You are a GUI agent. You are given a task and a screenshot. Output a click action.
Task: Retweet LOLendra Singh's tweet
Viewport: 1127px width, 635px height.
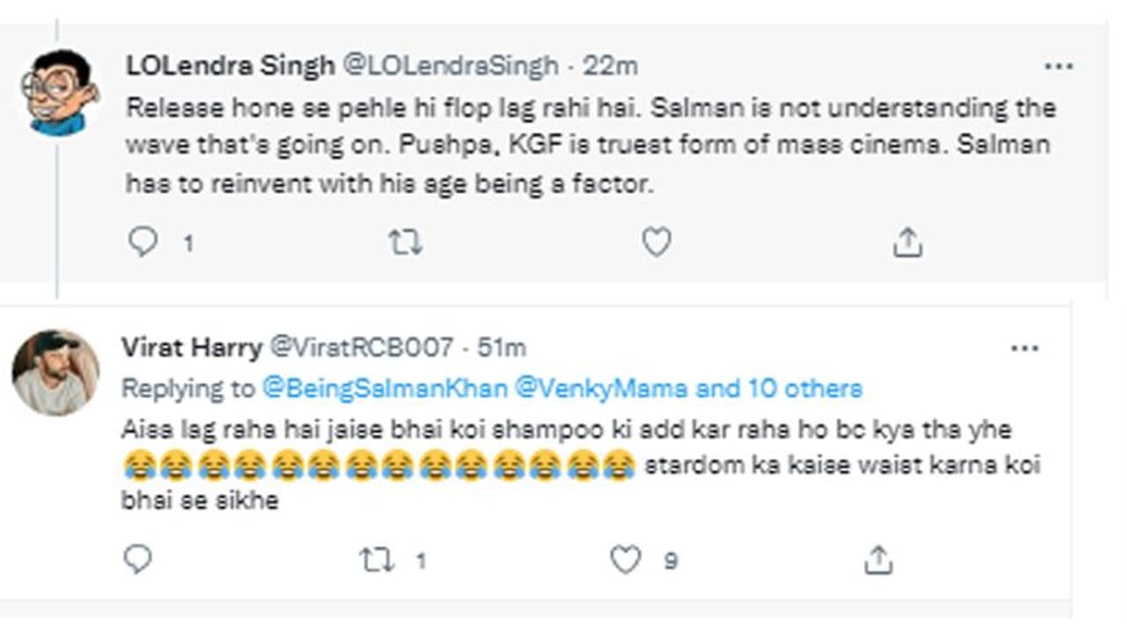405,242
